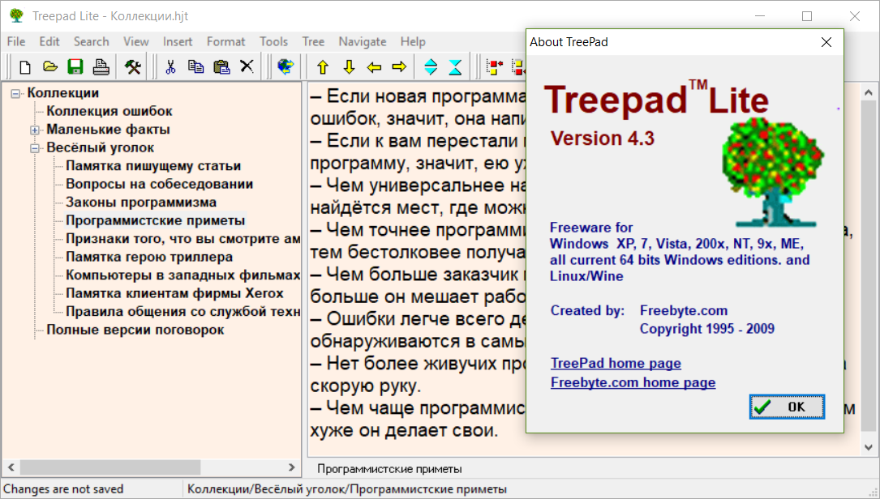Image resolution: width=880 pixels, height=499 pixels.
Task: Open the Tools menu
Action: (273, 41)
